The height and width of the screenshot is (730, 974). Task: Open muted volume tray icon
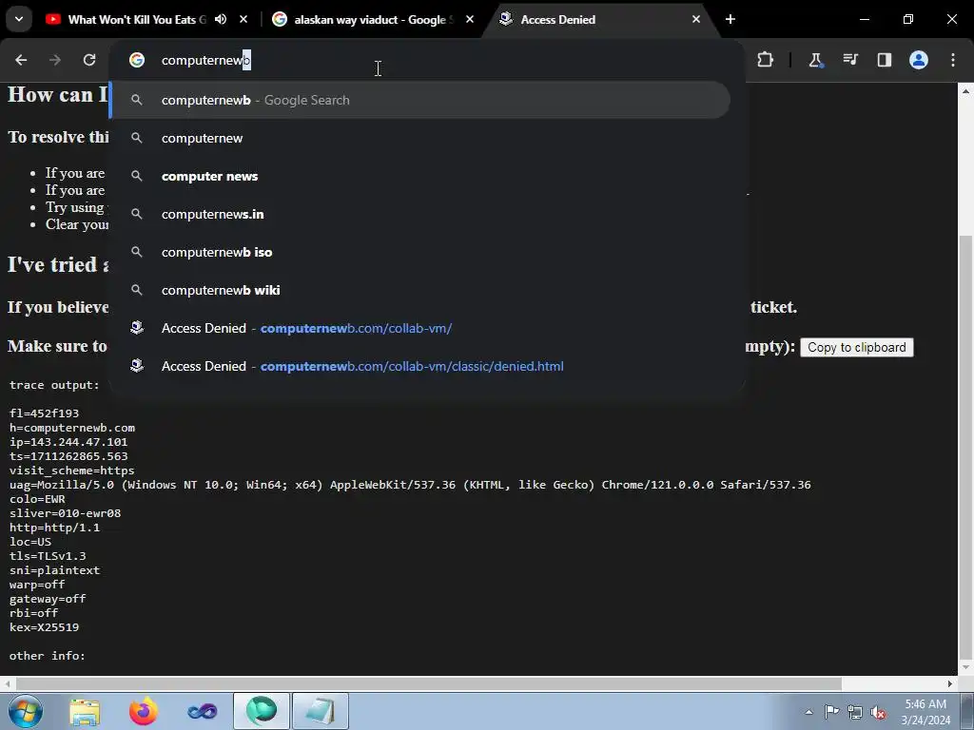point(878,712)
